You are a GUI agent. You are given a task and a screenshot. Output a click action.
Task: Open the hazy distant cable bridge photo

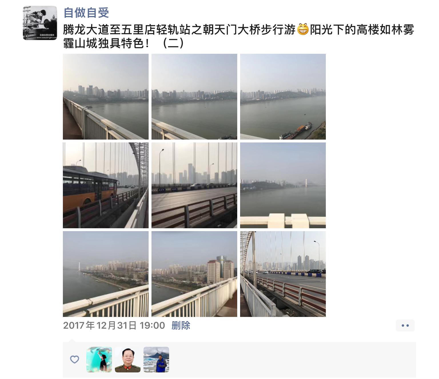(x=283, y=185)
